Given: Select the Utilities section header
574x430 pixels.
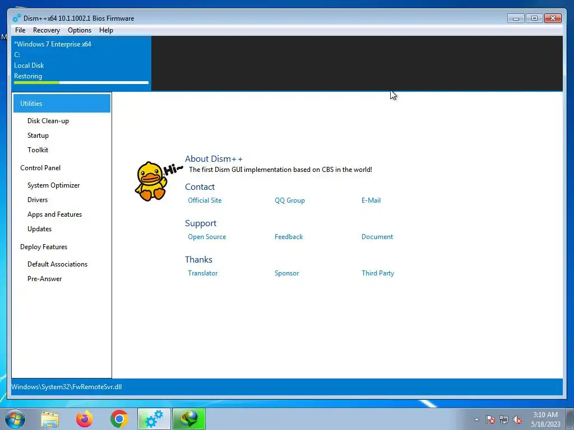Looking at the screenshot, I should tap(62, 104).
